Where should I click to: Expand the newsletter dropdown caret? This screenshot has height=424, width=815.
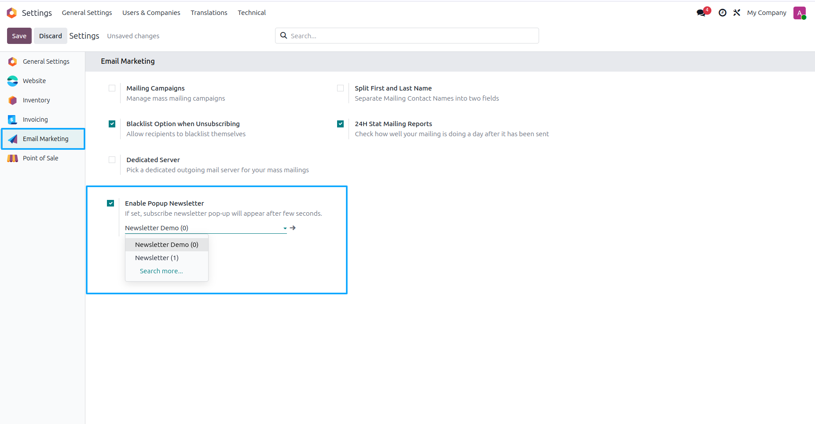(285, 228)
